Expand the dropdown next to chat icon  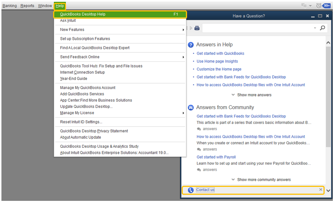click(311, 6)
